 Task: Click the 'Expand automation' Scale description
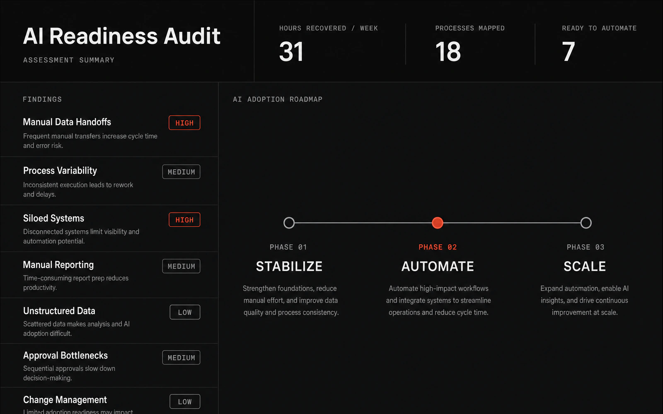point(584,301)
